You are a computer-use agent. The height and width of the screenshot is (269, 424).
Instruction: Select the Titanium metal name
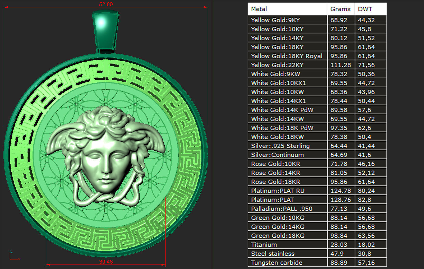pyautogui.click(x=264, y=245)
